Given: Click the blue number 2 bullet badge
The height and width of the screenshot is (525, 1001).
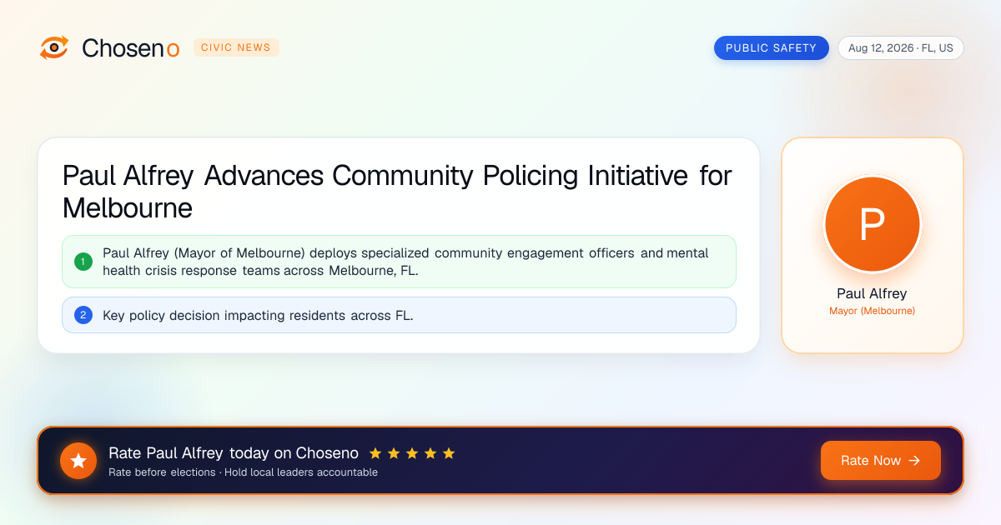Looking at the screenshot, I should pos(83,315).
